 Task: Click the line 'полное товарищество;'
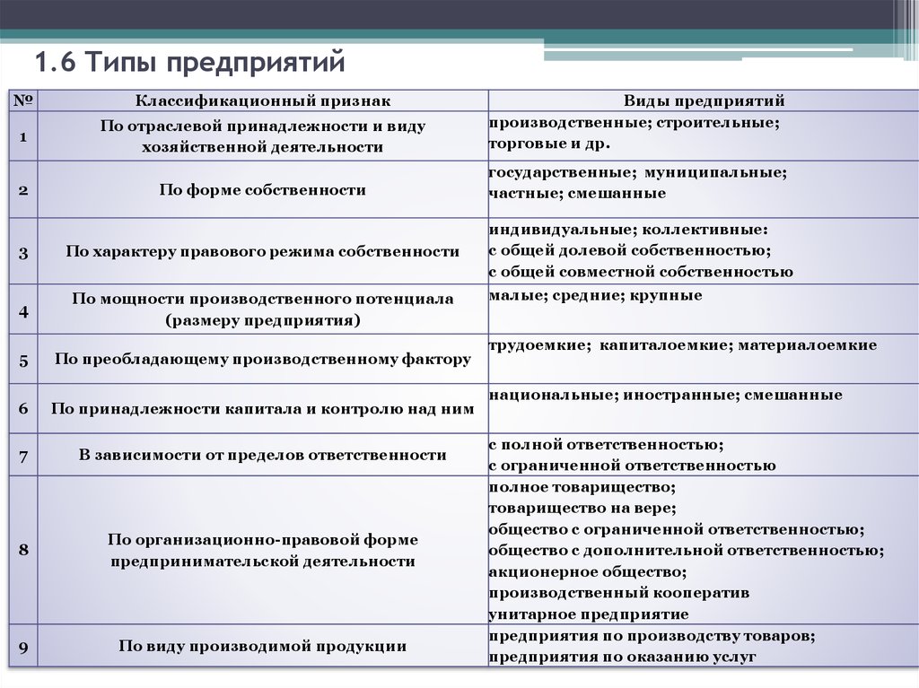[582, 488]
